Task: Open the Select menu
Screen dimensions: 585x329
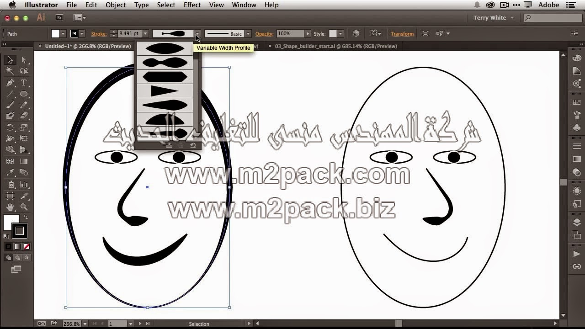Action: click(166, 5)
